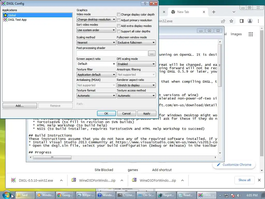The width and height of the screenshot is (265, 199).
Task: Click OK in DXGL Config
Action: click(106, 113)
